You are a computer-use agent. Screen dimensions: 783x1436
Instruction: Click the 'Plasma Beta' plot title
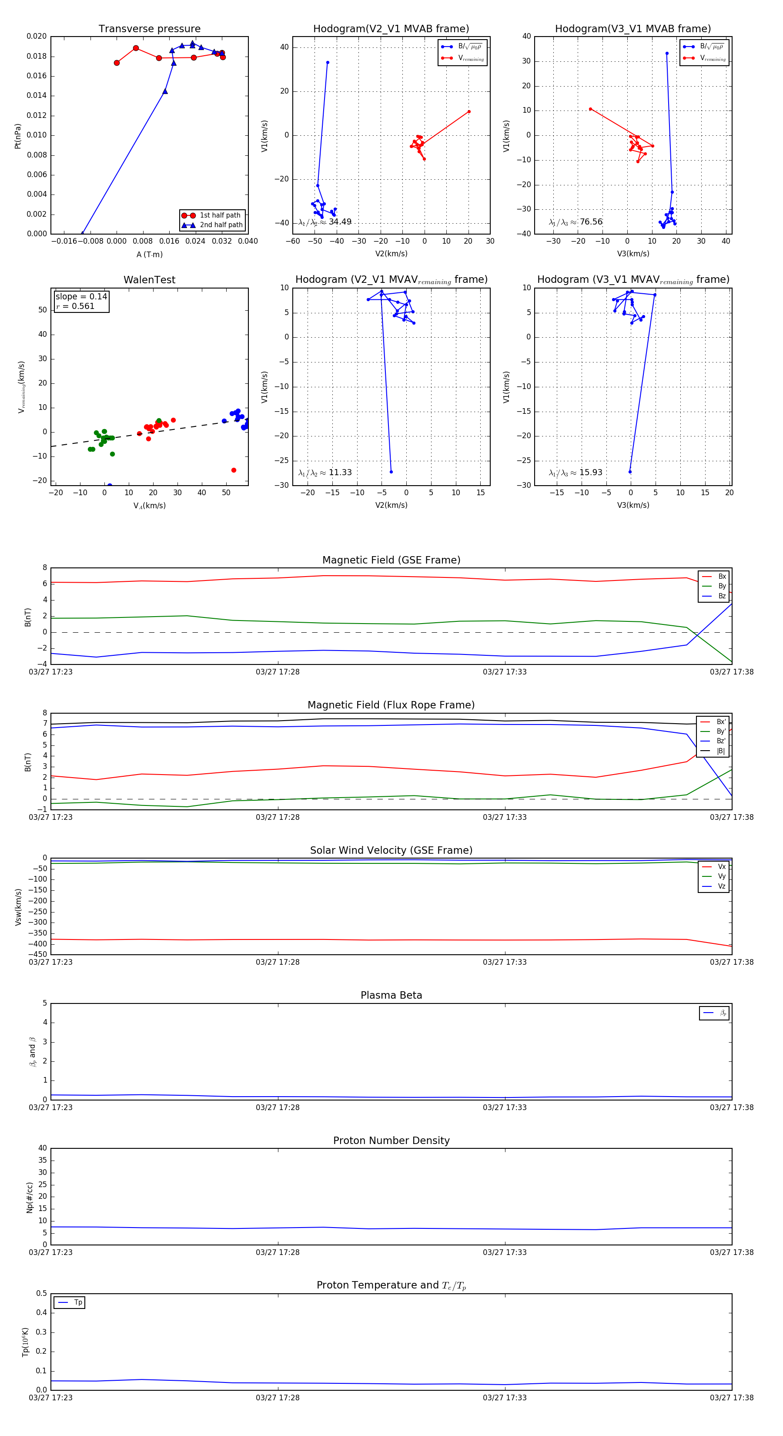pyautogui.click(x=391, y=996)
